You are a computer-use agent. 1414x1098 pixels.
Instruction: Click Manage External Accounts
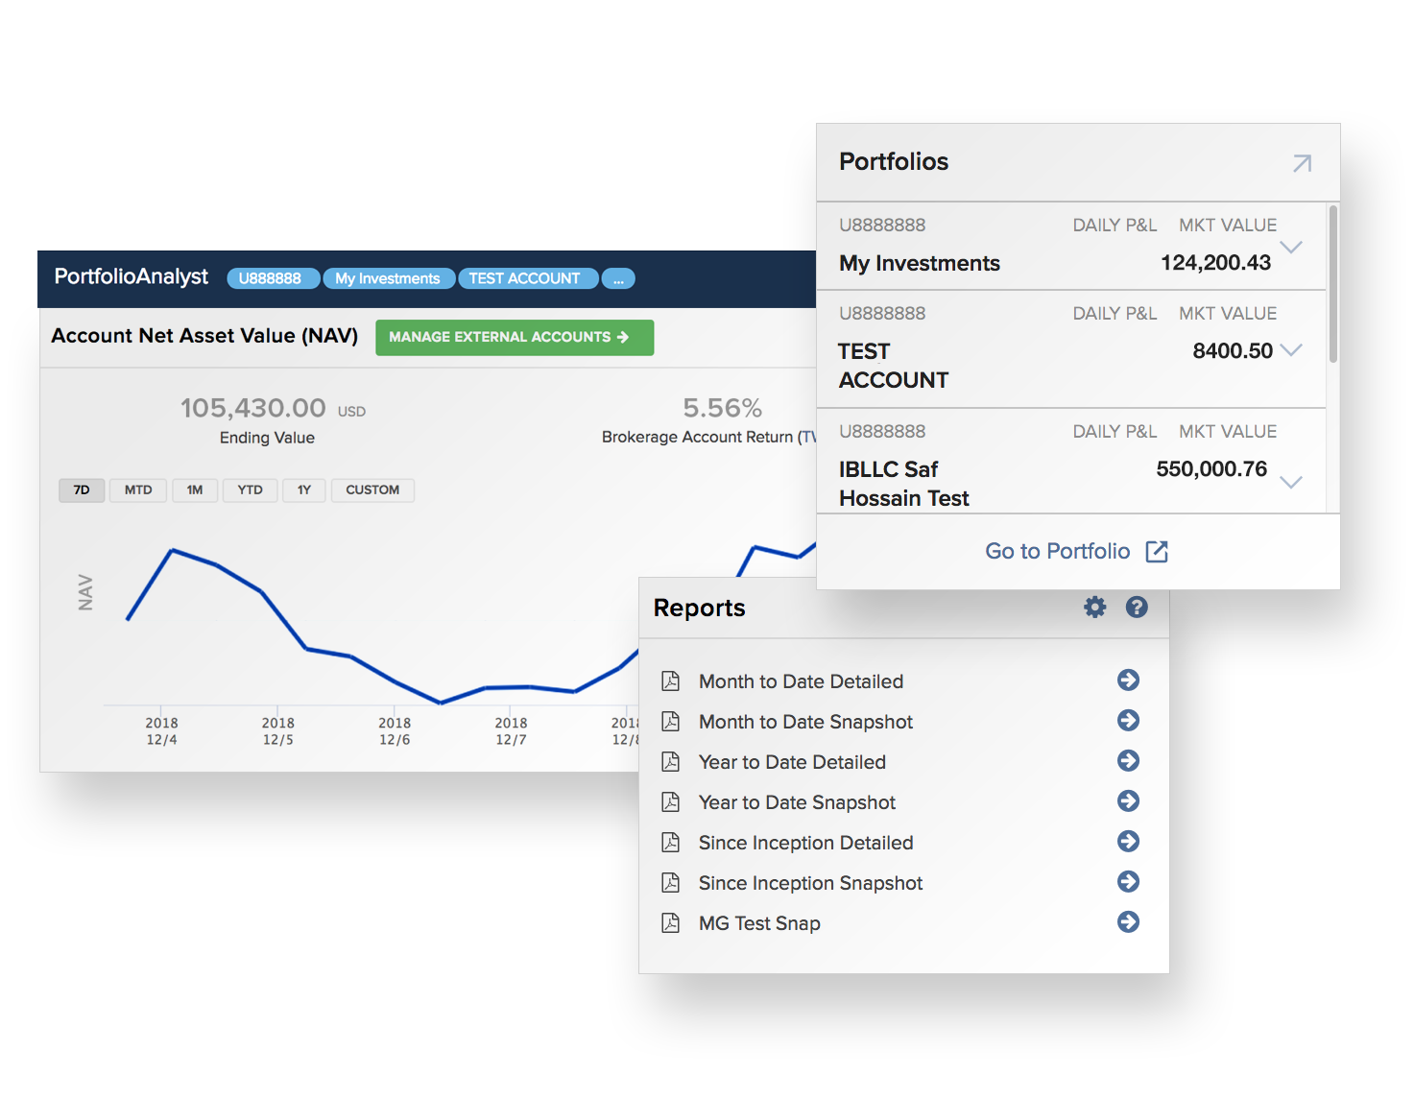pos(514,337)
